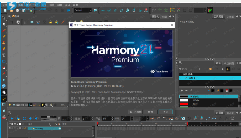Click the Add layer plus in timeline header
The image size is (241, 138).
coord(49,124)
